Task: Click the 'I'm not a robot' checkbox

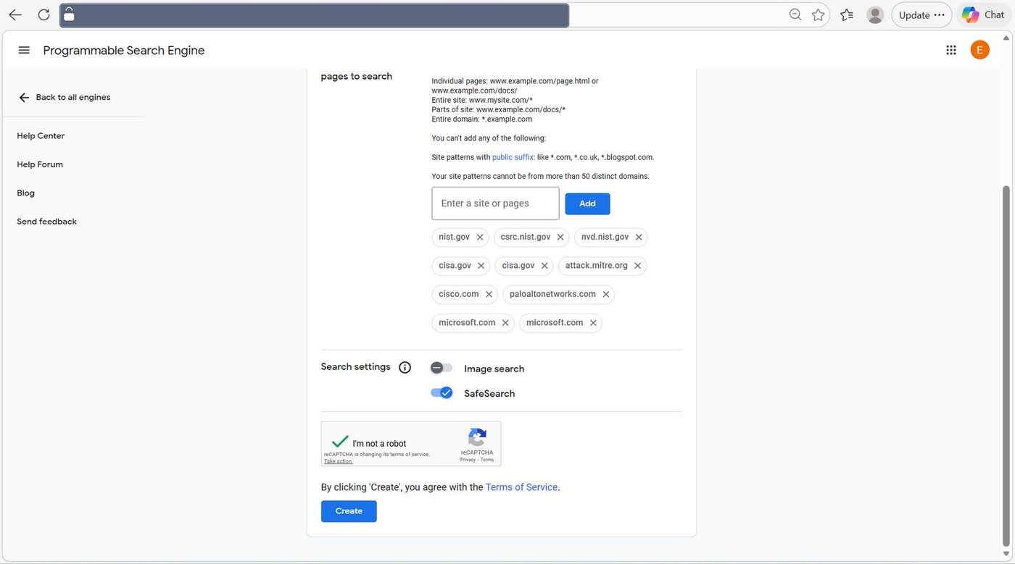Action: pyautogui.click(x=339, y=441)
